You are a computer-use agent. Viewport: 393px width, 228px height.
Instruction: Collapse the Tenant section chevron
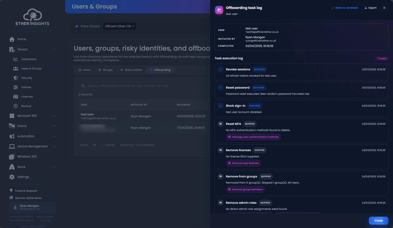(x=54, y=49)
